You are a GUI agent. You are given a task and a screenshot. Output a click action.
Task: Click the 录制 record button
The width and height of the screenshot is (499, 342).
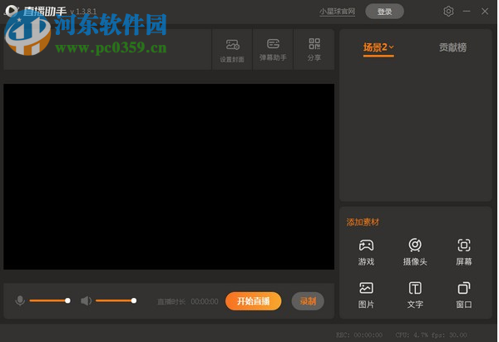(308, 301)
